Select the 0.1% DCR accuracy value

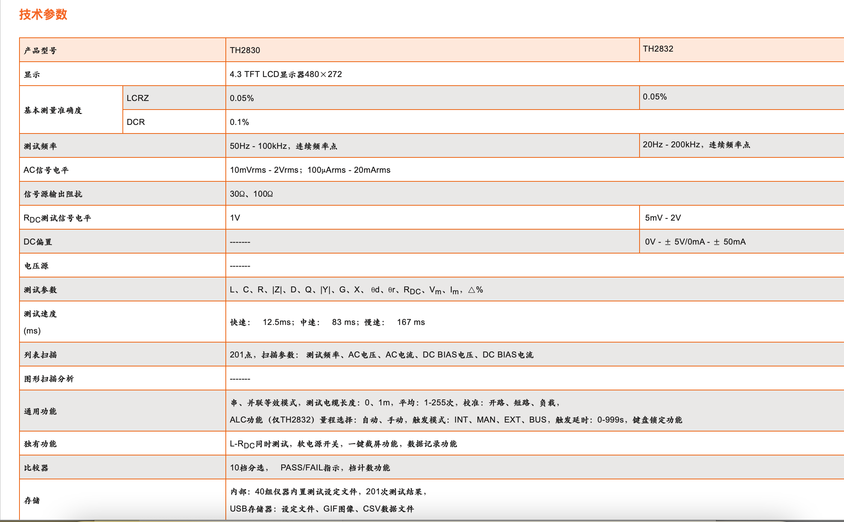239,122
